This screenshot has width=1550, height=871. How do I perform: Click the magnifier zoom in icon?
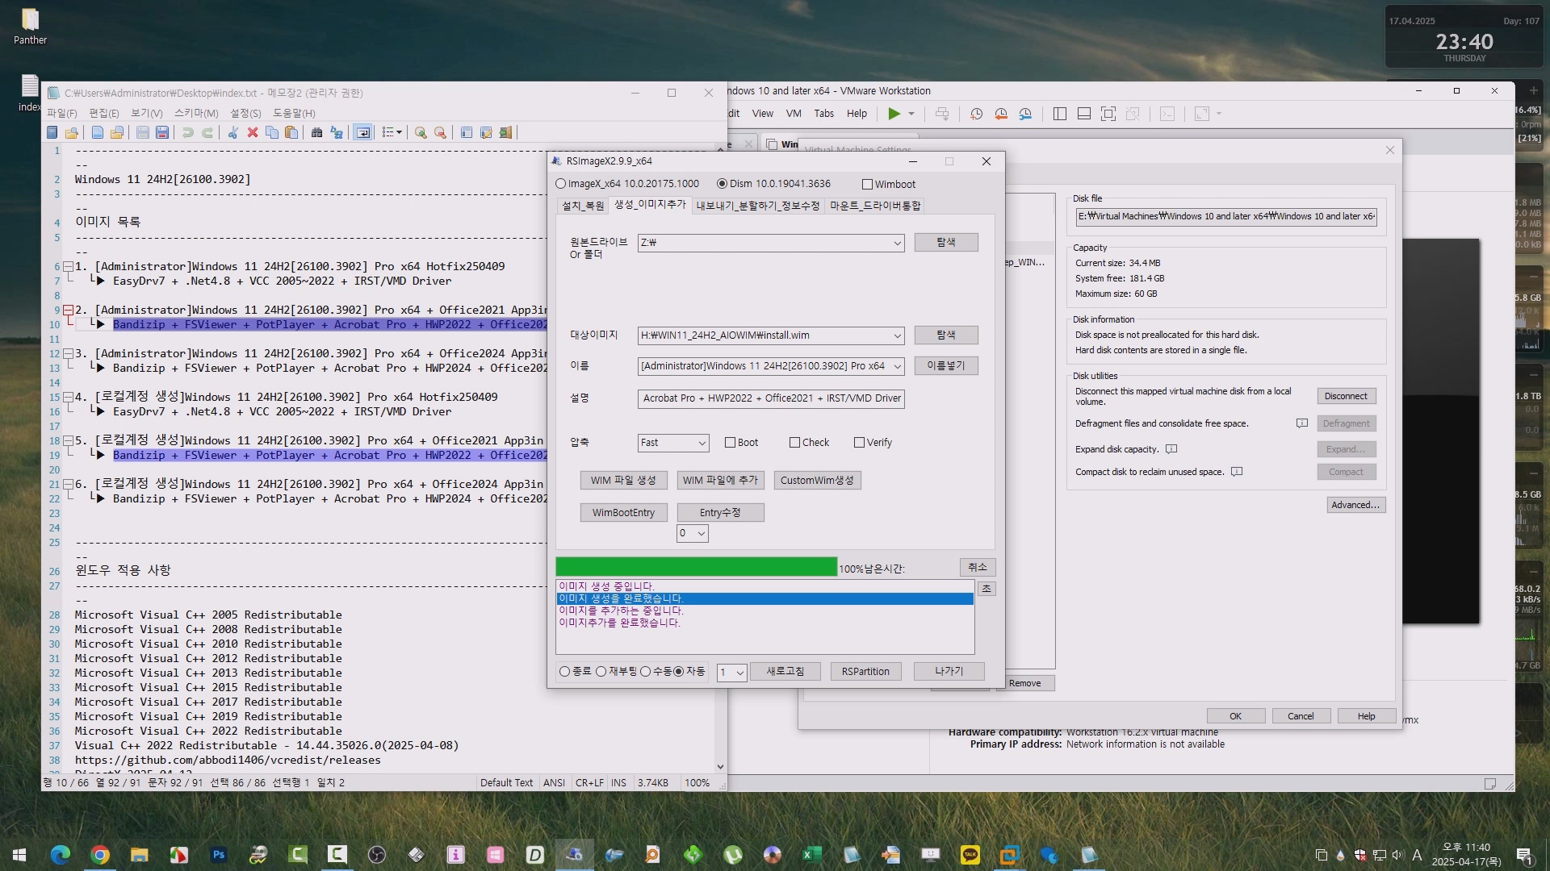point(421,132)
